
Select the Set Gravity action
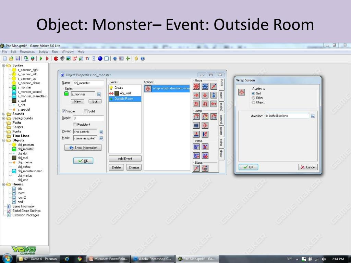(214, 95)
